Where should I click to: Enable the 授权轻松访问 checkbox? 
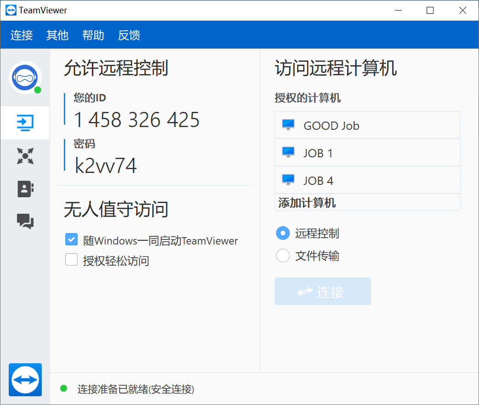pos(71,260)
